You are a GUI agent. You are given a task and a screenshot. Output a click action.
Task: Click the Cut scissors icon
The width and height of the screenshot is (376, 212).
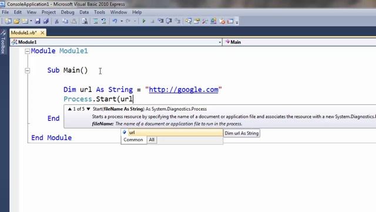pyautogui.click(x=57, y=21)
